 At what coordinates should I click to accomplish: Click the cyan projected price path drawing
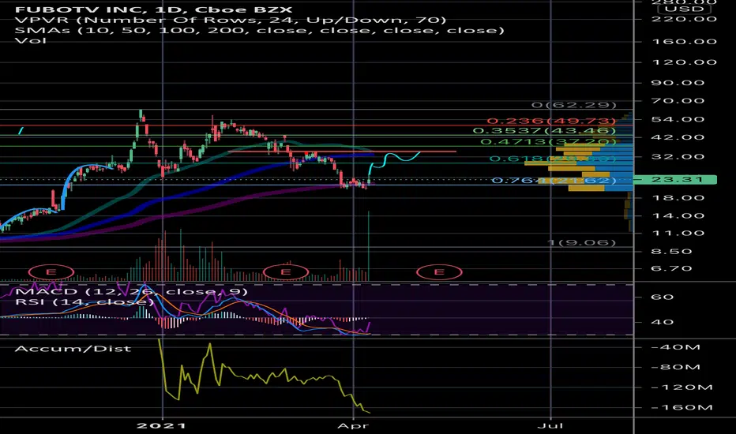394,162
